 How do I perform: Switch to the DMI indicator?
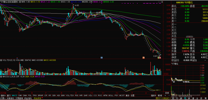coord(20,96)
